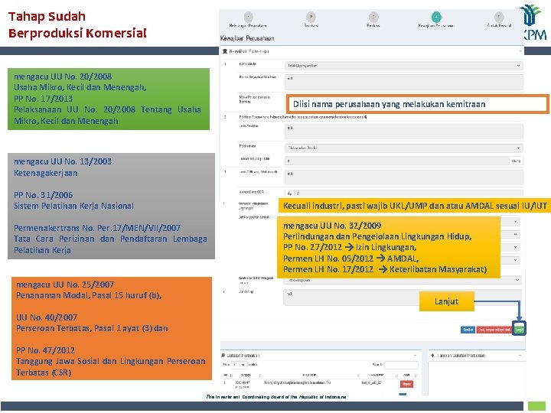Select Realisasi step label in wizard
The width and height of the screenshot is (551, 413).
click(311, 26)
